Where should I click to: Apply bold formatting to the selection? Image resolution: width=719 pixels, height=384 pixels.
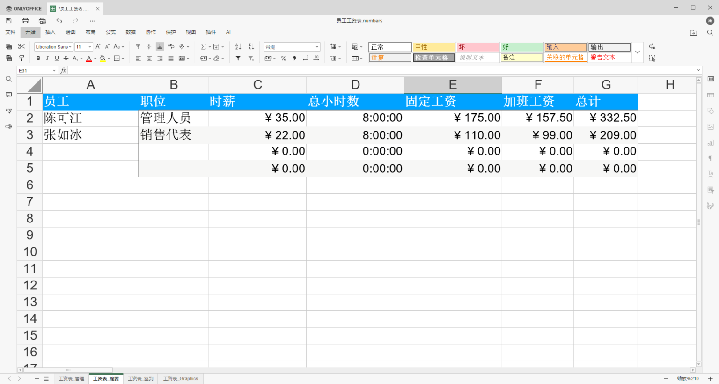[38, 58]
